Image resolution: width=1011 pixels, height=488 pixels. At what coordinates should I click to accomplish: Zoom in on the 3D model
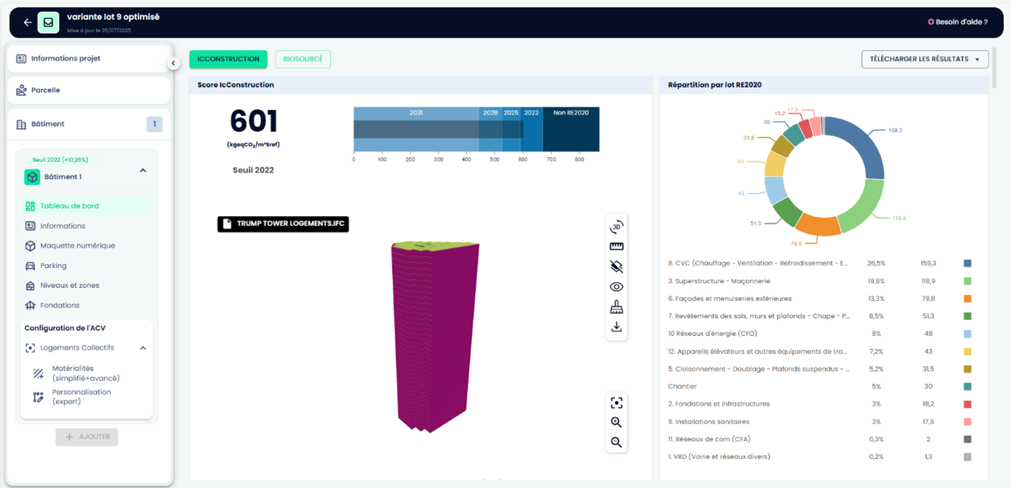(x=616, y=422)
